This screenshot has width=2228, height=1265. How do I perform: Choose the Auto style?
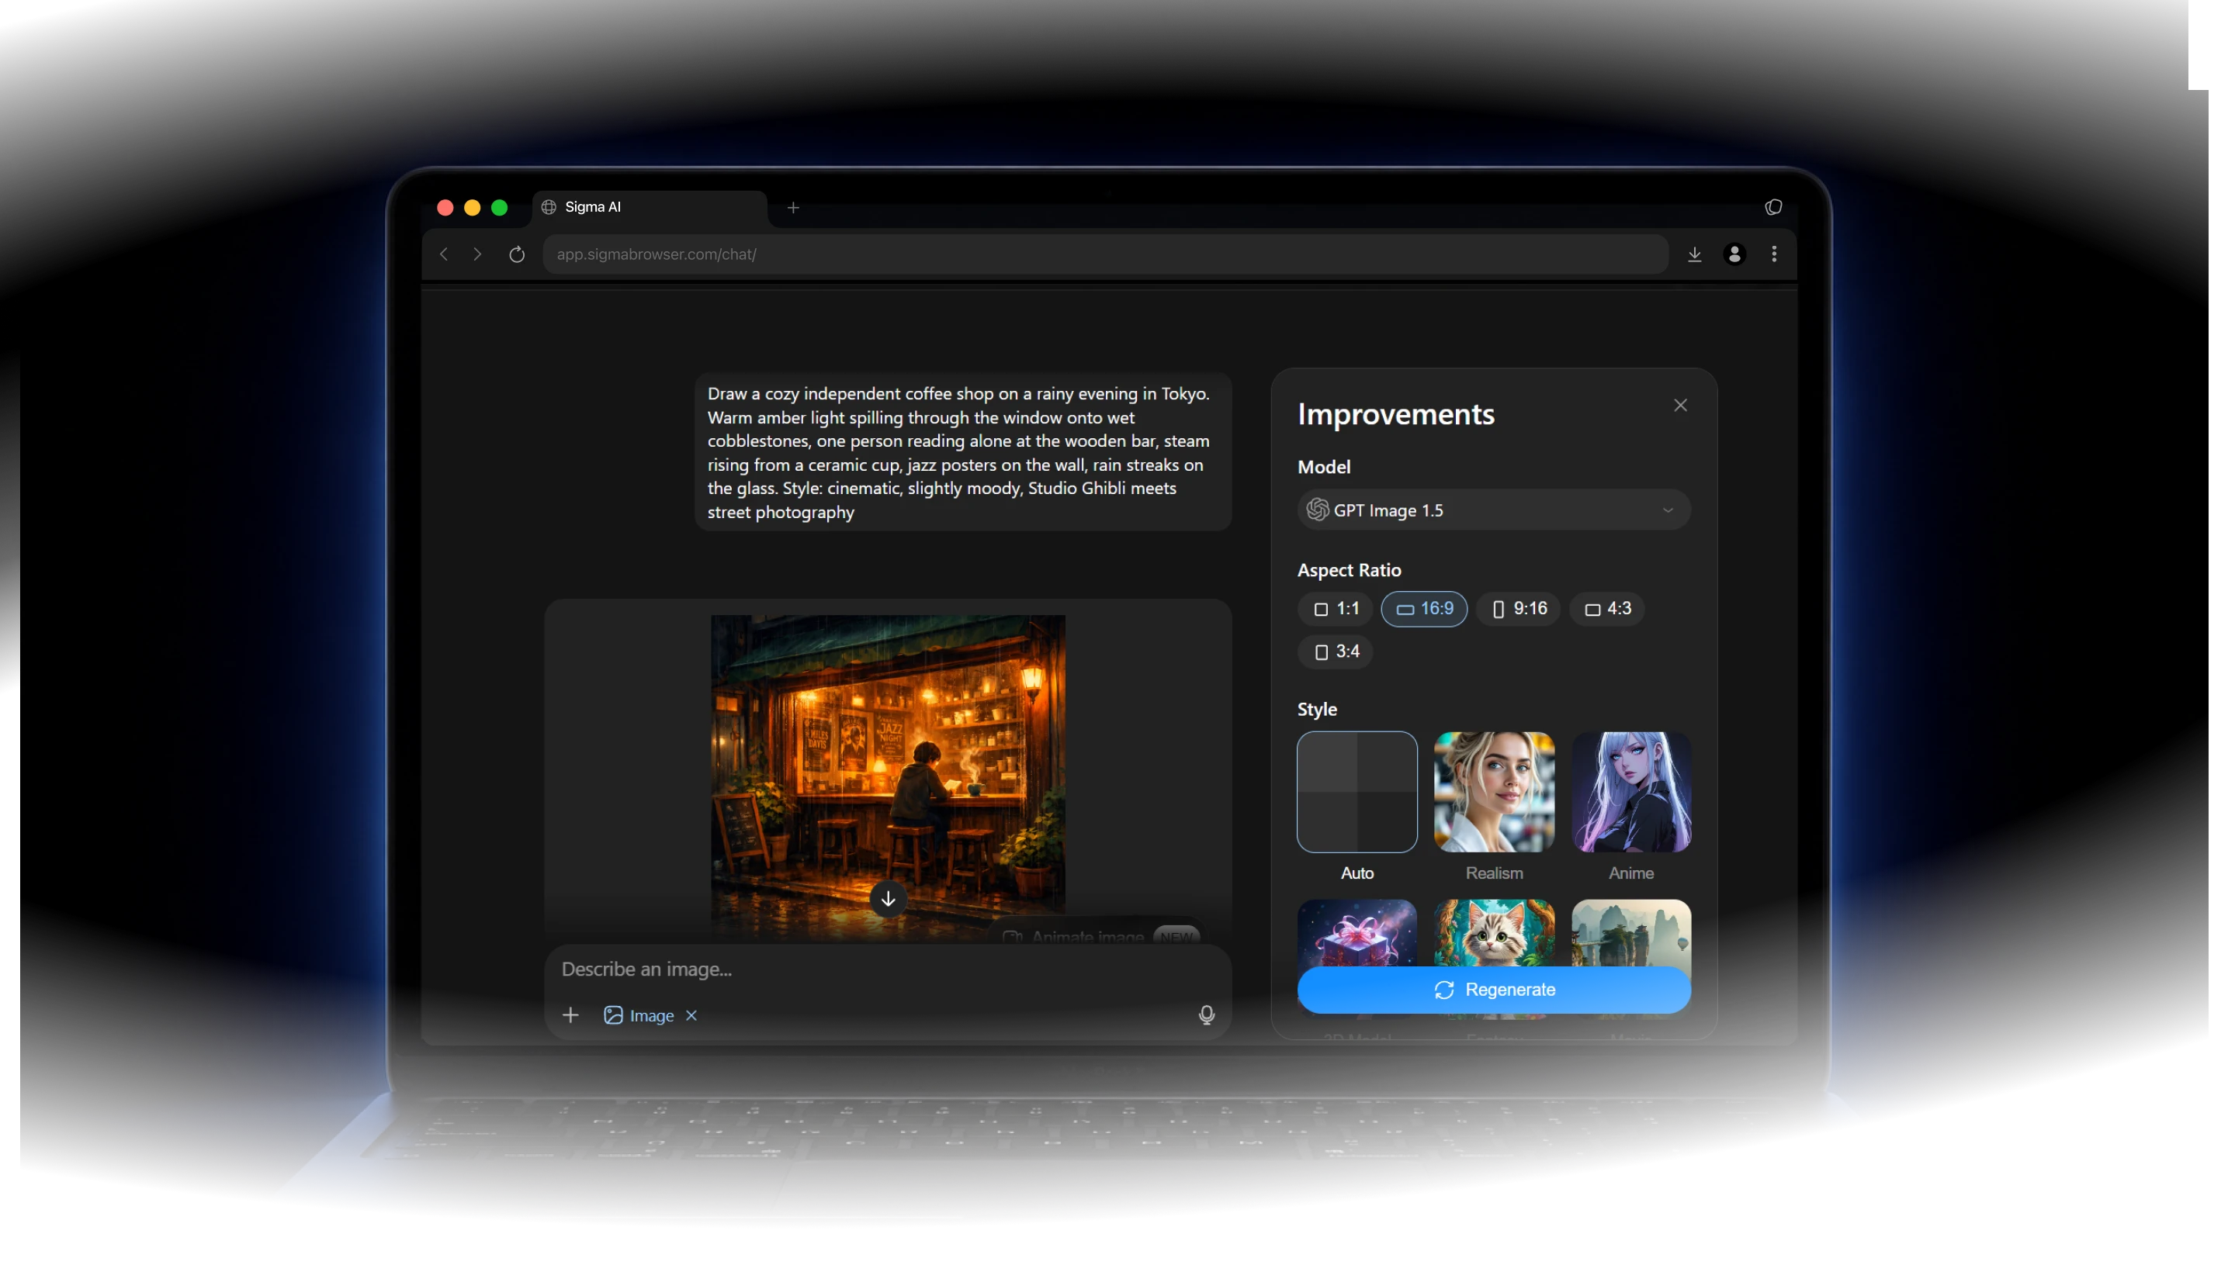pyautogui.click(x=1357, y=791)
